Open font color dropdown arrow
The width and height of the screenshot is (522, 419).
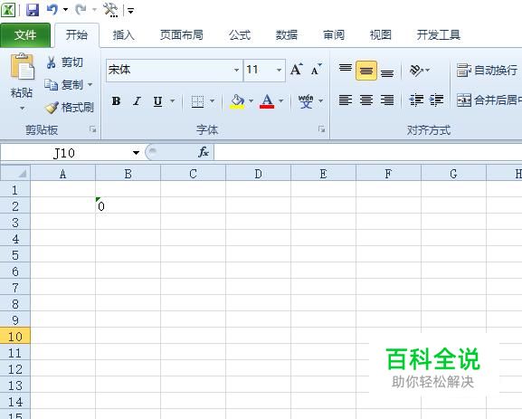click(x=281, y=101)
